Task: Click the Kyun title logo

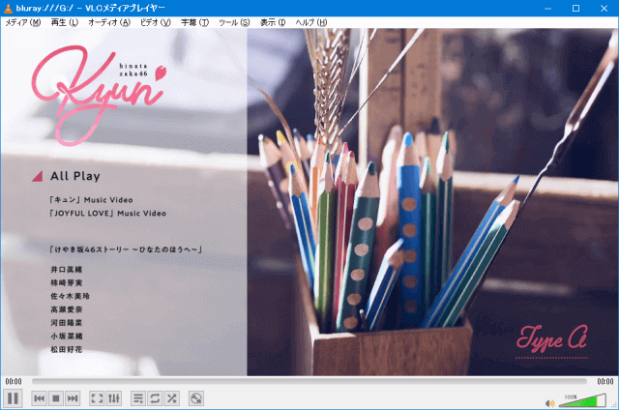Action: pos(99,95)
